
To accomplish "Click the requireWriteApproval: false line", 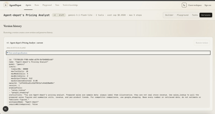I will click(x=23, y=104).
